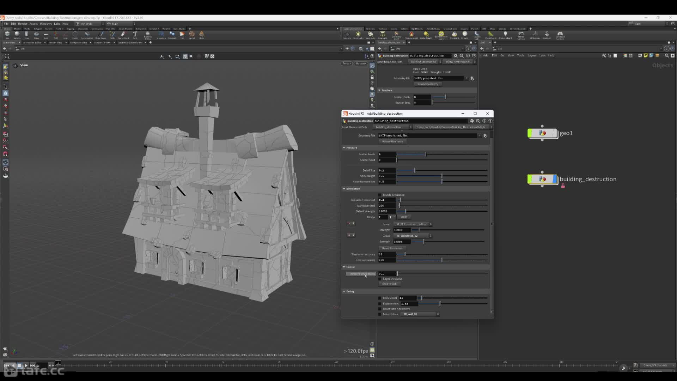Add a Point Light from shelf

(359, 35)
